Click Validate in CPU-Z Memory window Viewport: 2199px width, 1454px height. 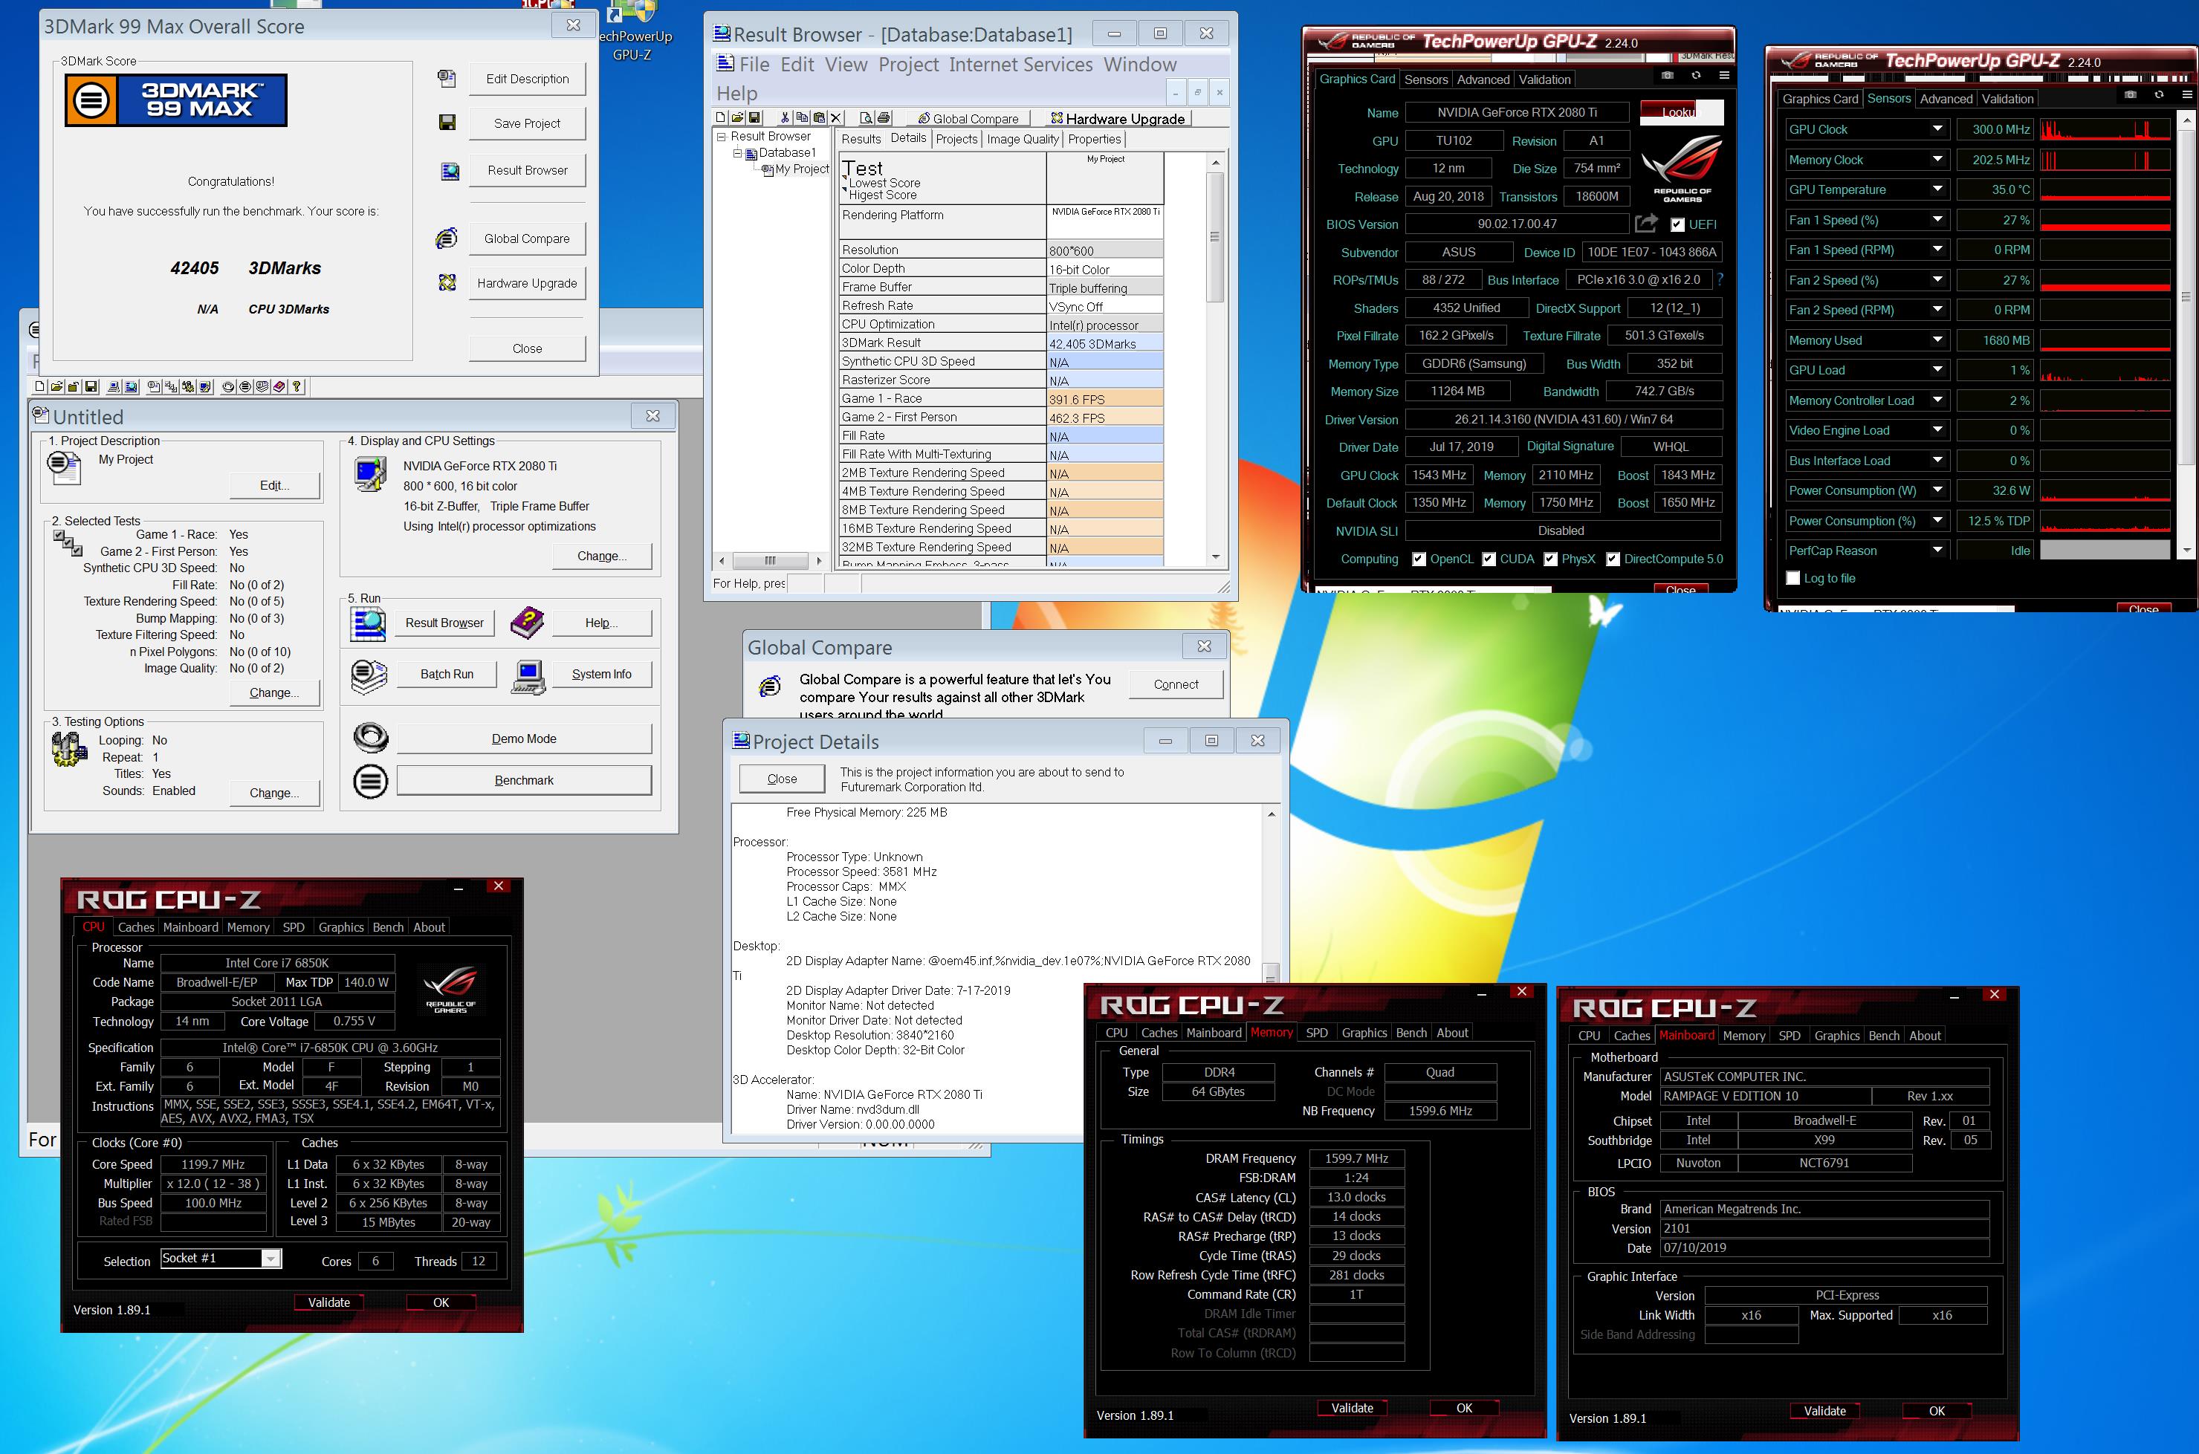pyautogui.click(x=1353, y=1408)
